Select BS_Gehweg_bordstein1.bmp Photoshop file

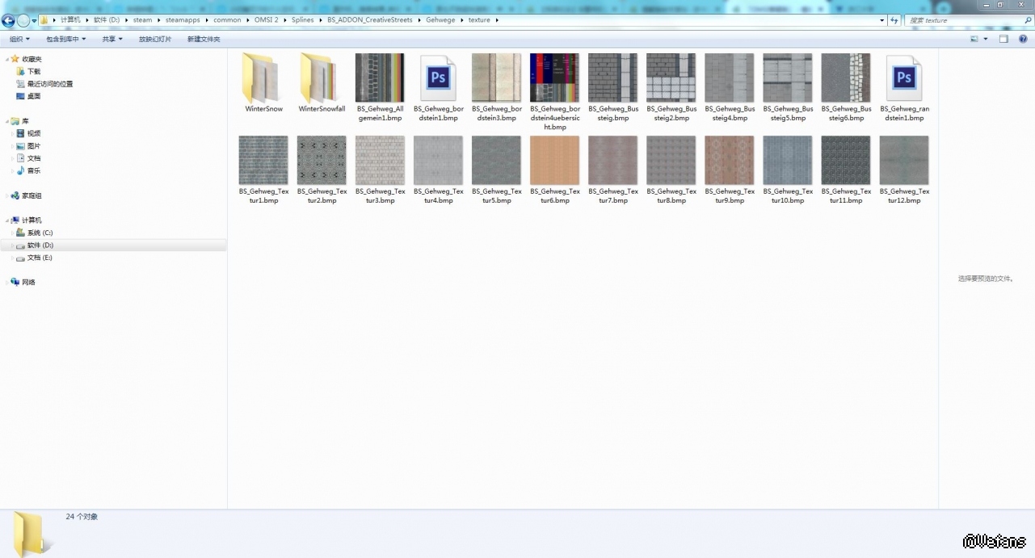pos(438,78)
